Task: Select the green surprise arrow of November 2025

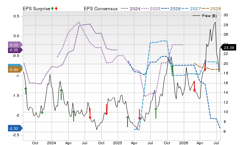Action: [172, 71]
